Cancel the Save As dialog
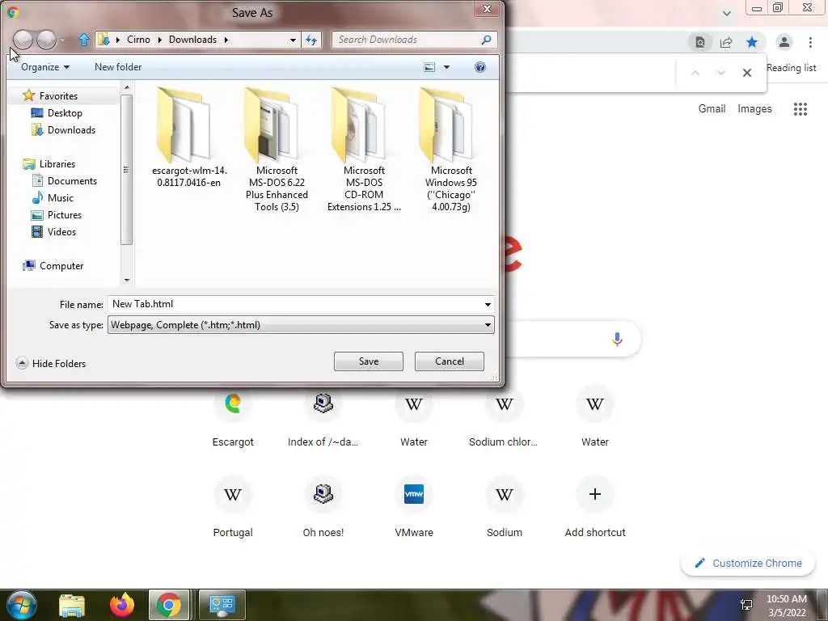 pos(450,361)
